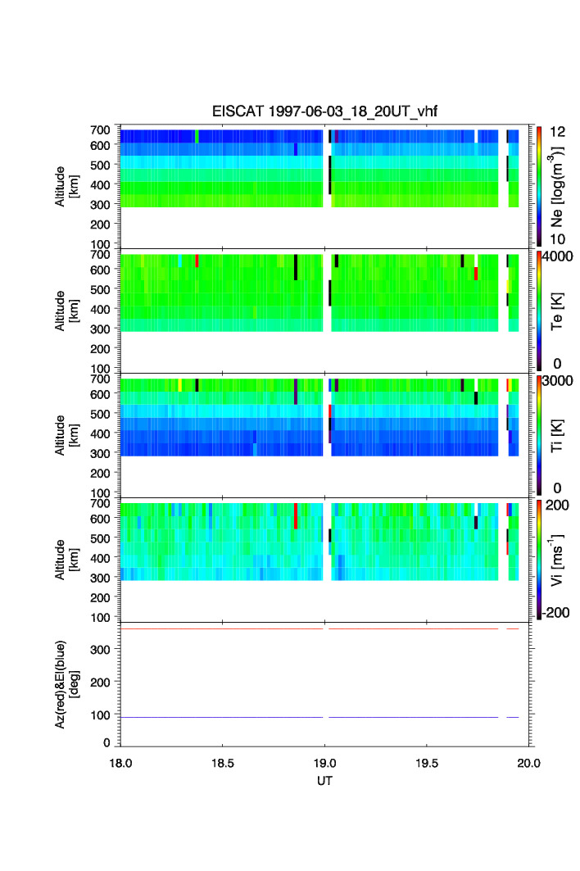
Task: Click the 3000 maximum on the Ti scale
Action: 557,380
